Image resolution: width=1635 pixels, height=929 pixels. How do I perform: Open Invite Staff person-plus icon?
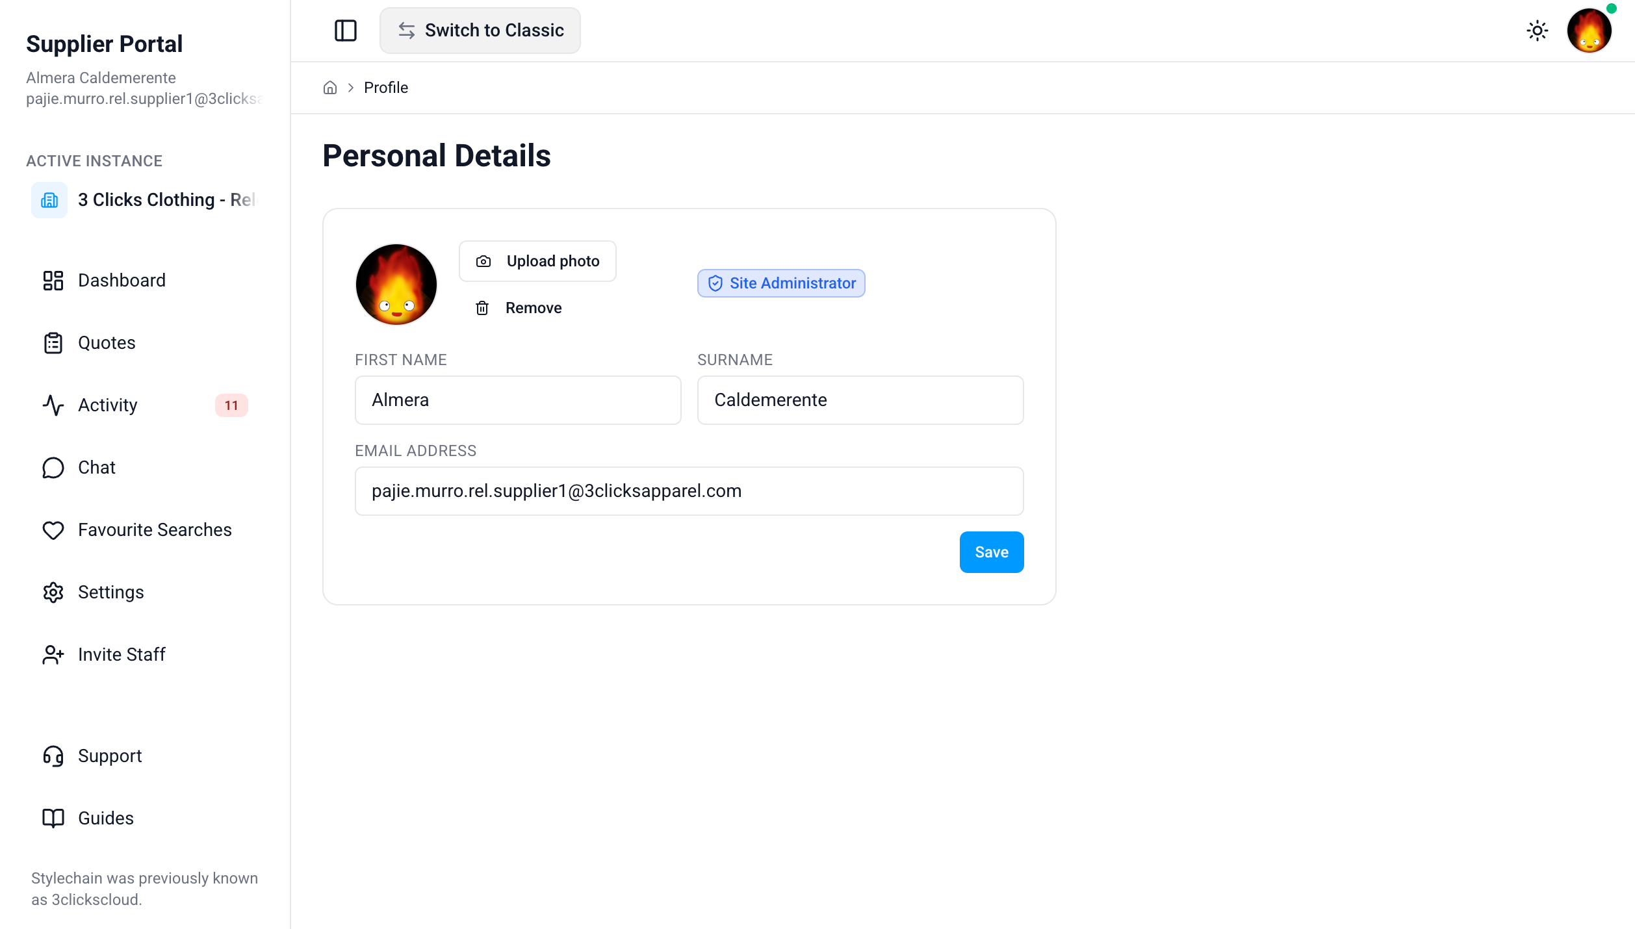tap(53, 655)
